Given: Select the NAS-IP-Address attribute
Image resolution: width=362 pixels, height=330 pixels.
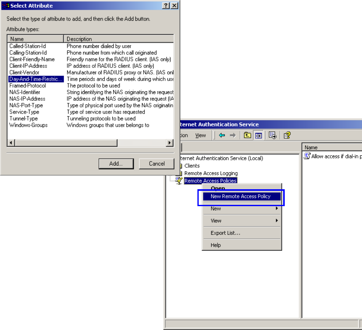Looking at the screenshot, I should (x=27, y=99).
